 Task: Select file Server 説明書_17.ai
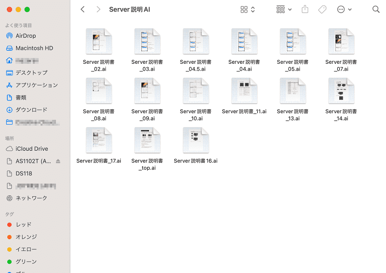point(99,145)
